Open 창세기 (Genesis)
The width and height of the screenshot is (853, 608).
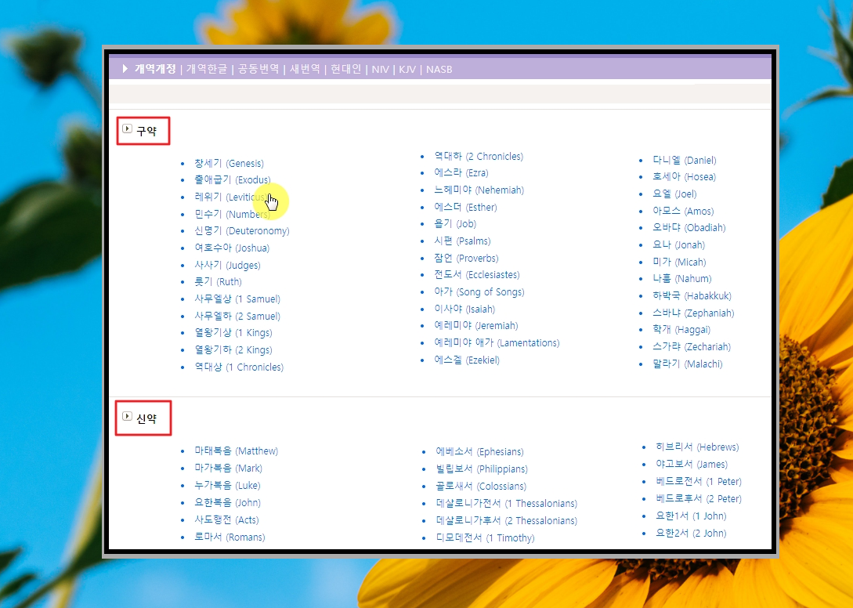[229, 163]
